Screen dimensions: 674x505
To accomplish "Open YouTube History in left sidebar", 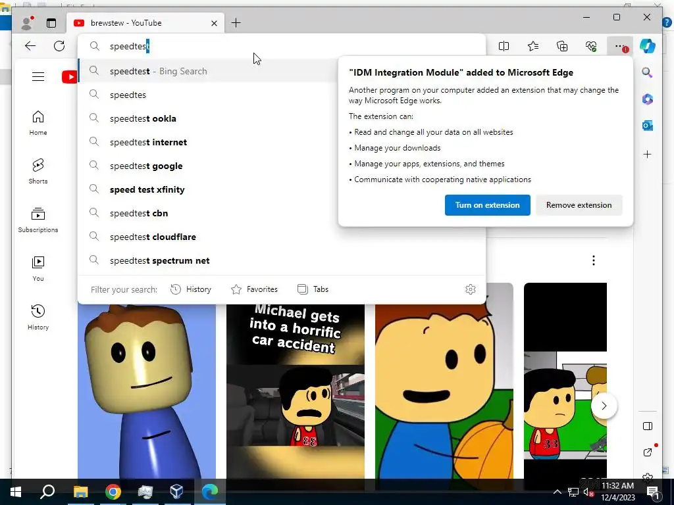I will click(38, 318).
